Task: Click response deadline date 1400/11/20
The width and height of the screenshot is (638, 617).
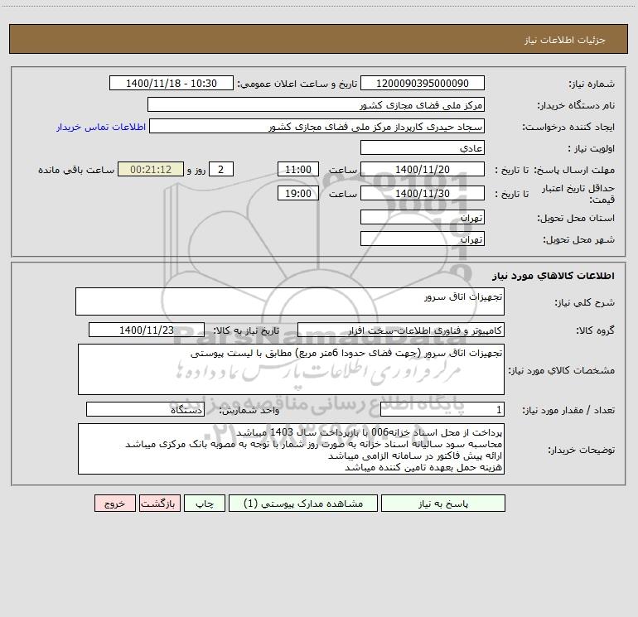Action: [x=423, y=169]
